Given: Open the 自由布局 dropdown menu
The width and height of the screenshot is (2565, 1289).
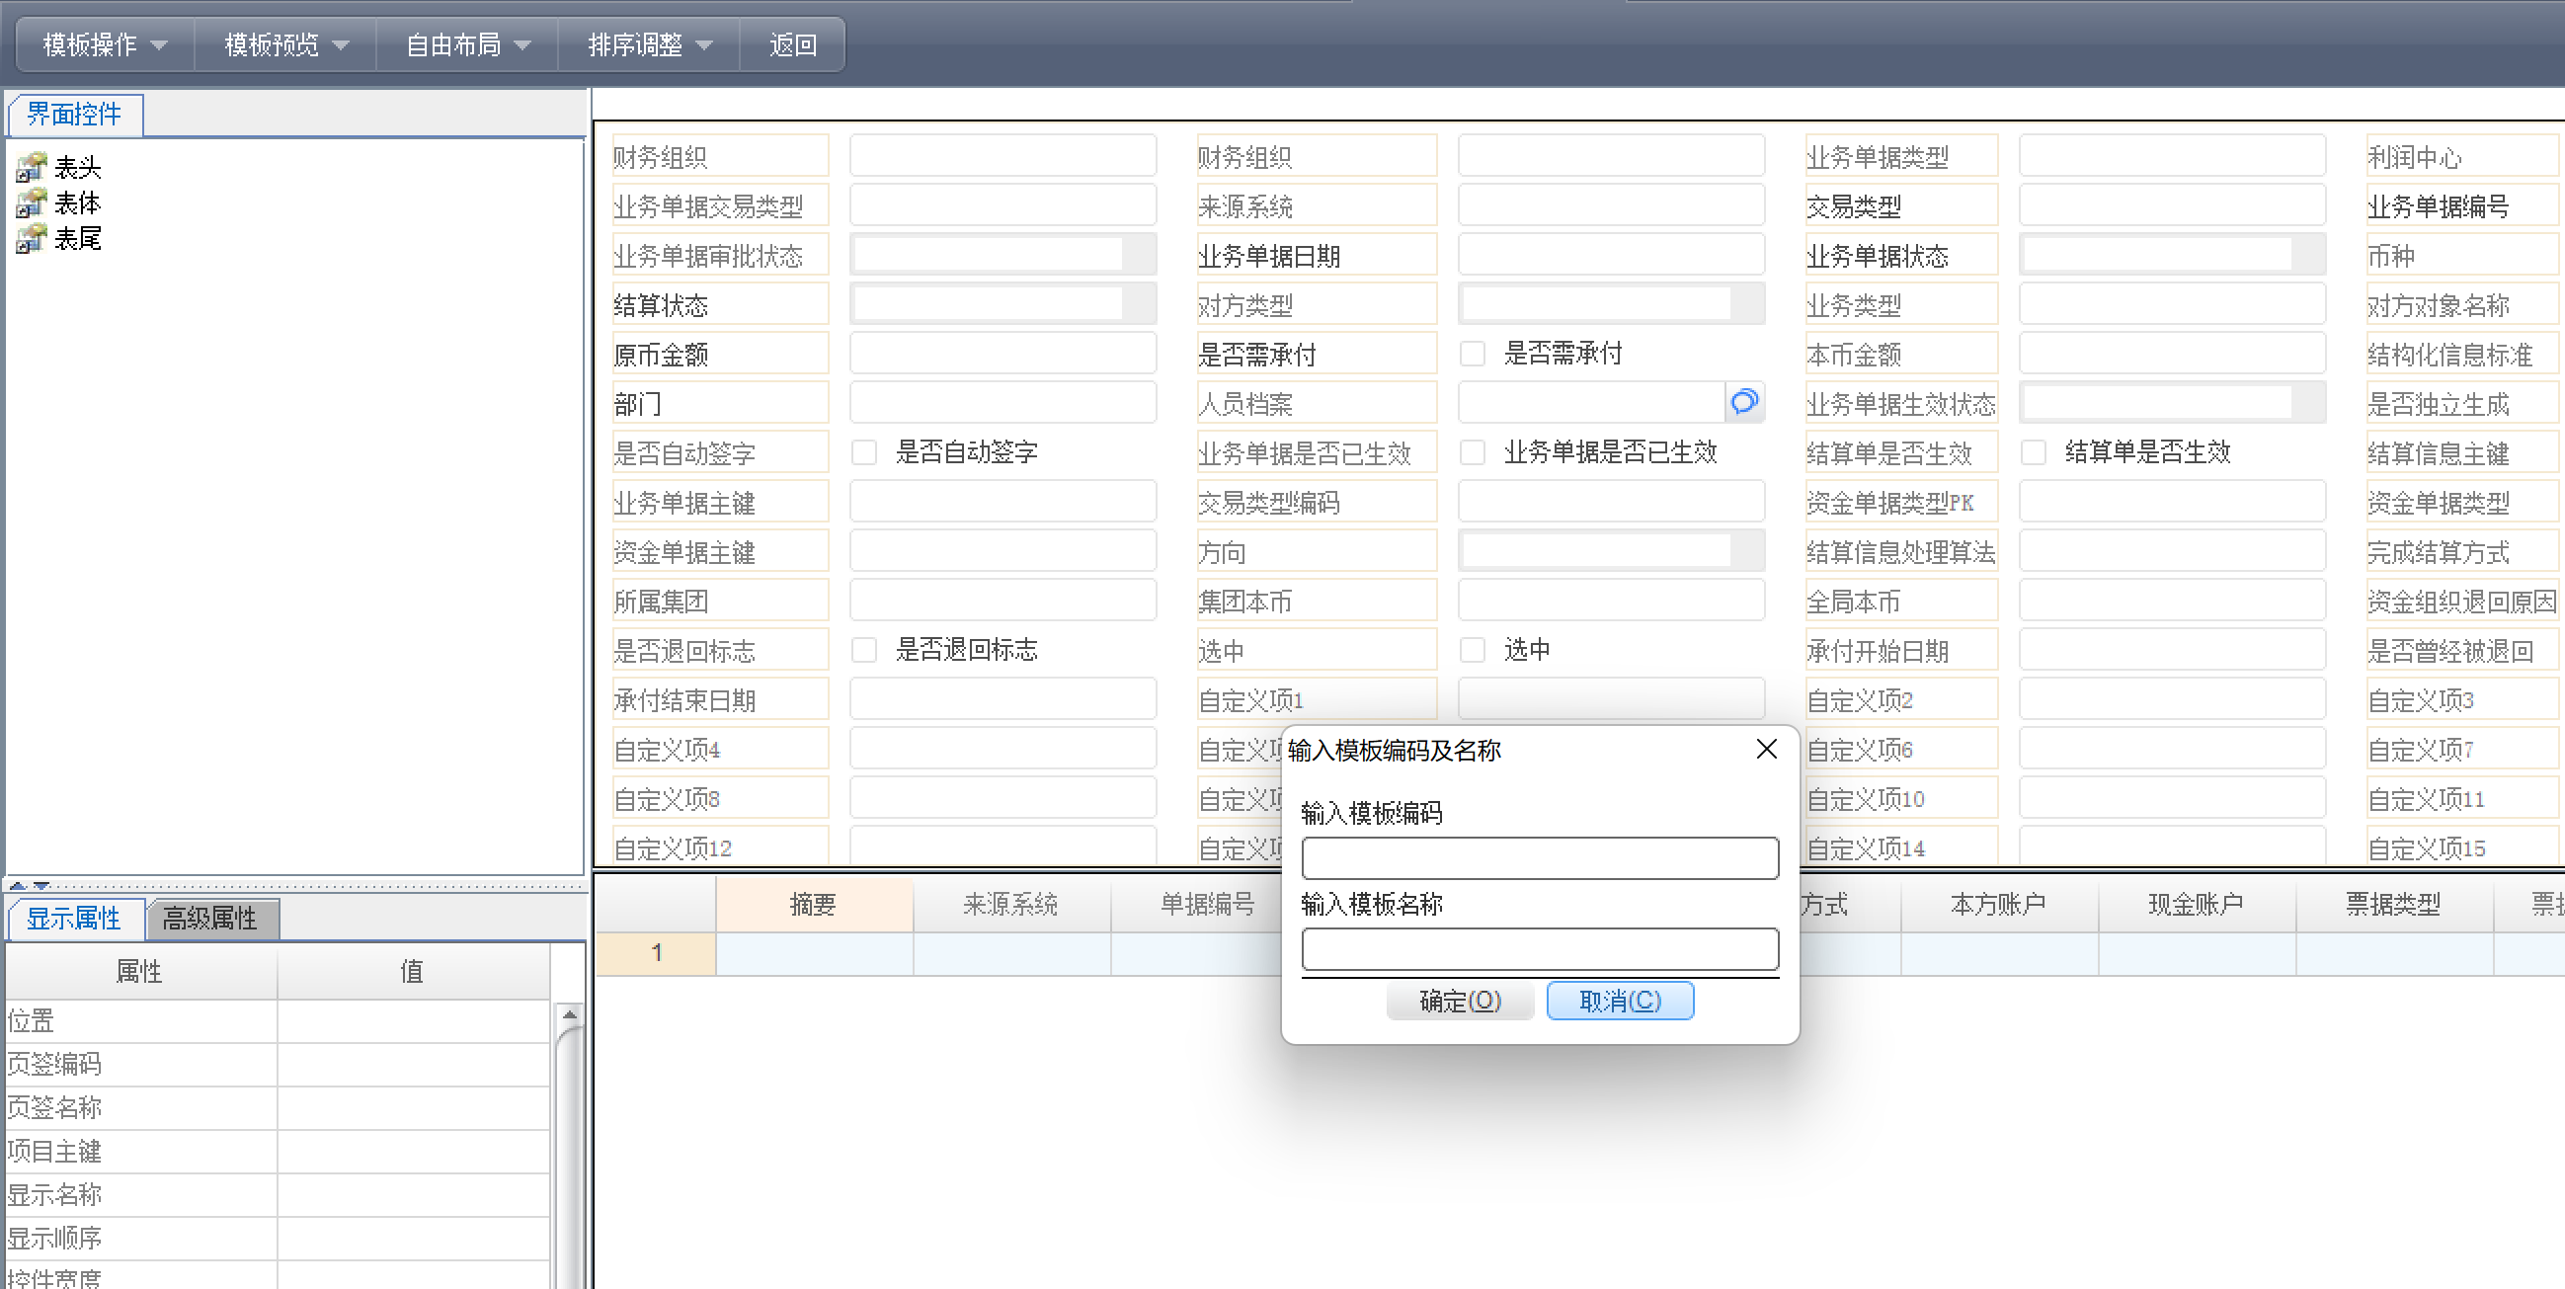Looking at the screenshot, I should pos(467,44).
